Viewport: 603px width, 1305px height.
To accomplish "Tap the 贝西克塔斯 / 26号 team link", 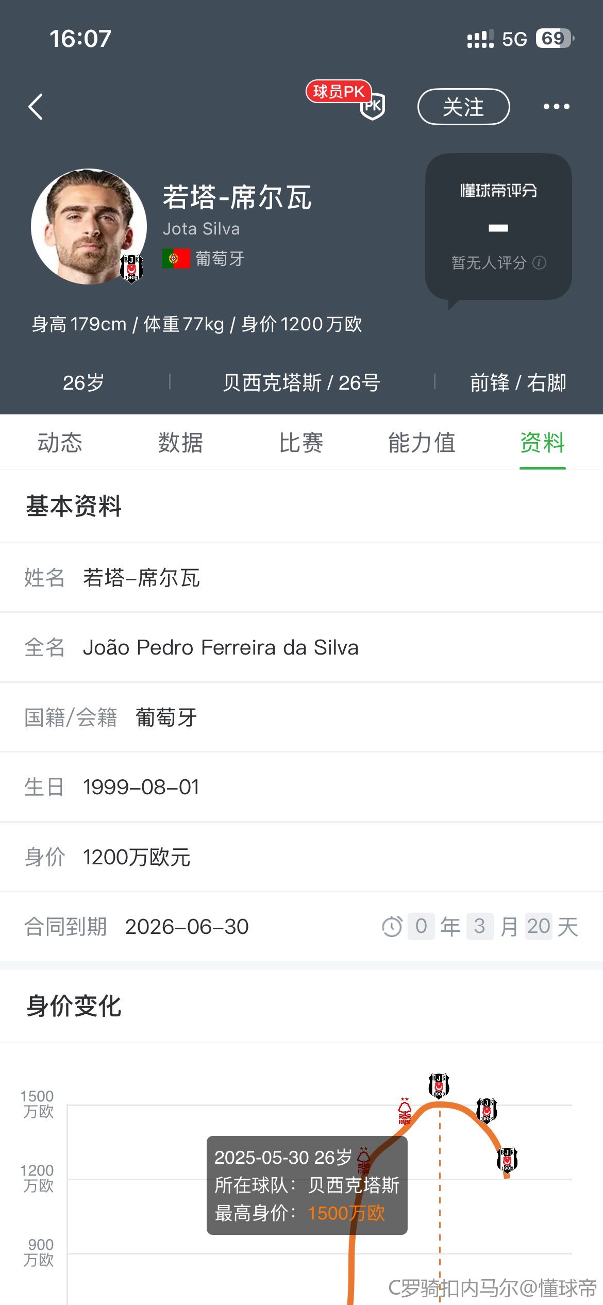I will [x=301, y=383].
